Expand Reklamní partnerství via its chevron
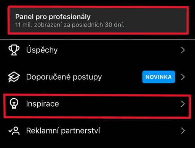The image size is (195, 148). point(183,131)
